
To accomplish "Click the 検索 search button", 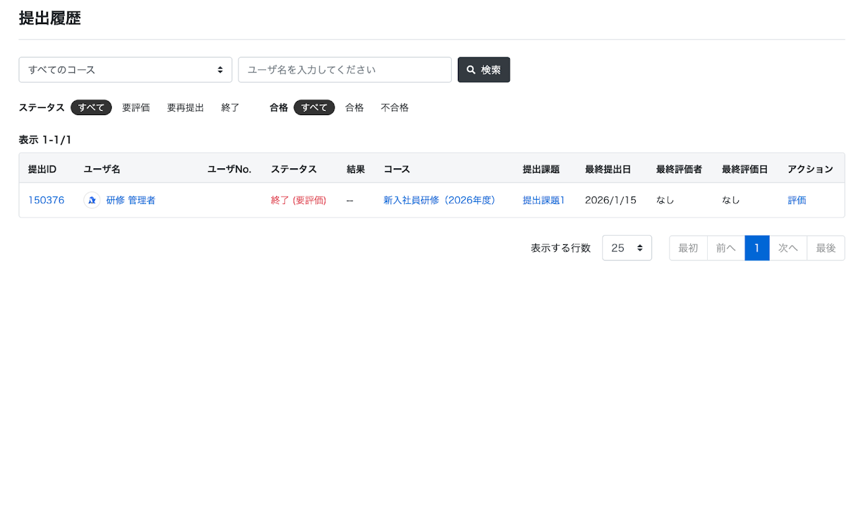I will [483, 70].
